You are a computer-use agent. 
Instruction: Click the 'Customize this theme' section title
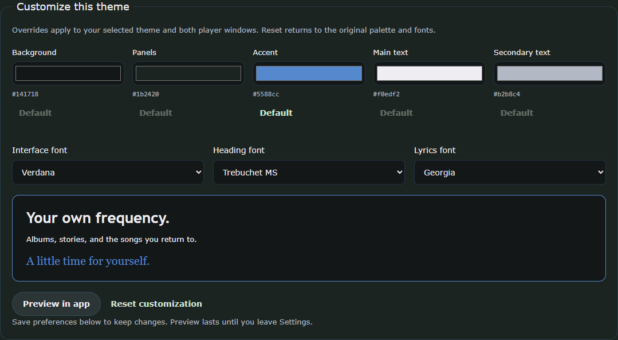point(73,7)
